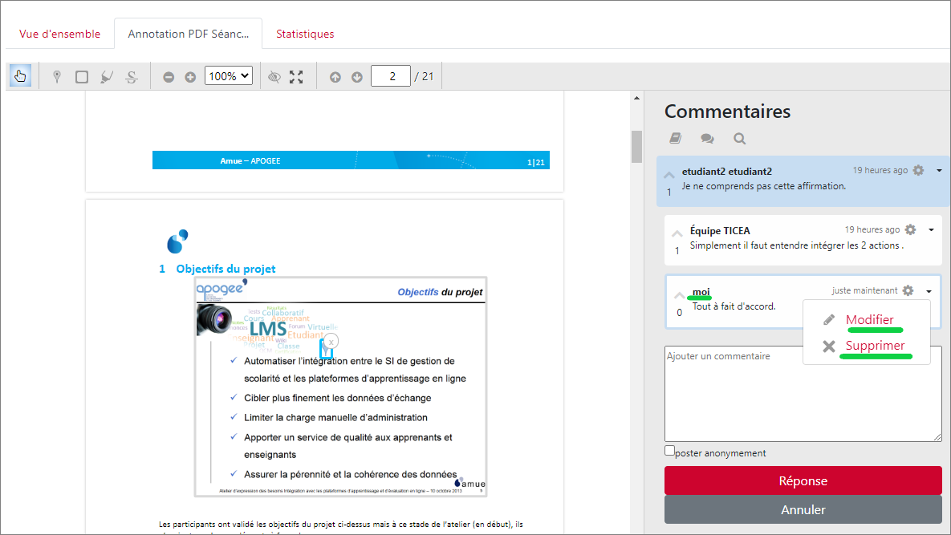Go to the next PDF page
The image size is (951, 535).
357,77
